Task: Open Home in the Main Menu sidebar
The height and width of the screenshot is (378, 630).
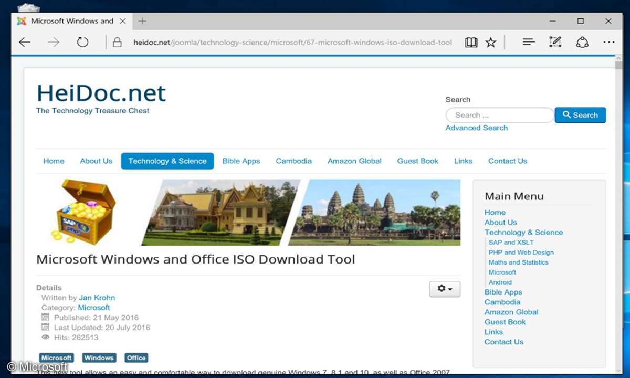Action: click(x=495, y=213)
